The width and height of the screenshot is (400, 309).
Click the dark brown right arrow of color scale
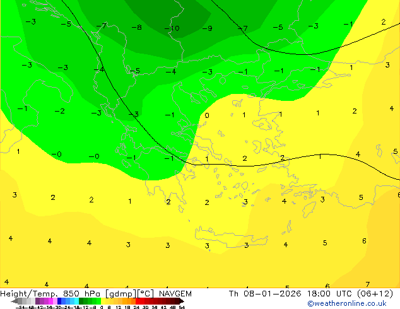tap(182, 301)
